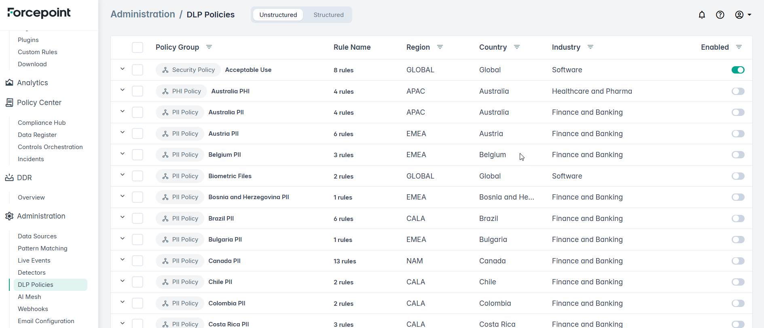Disable the Acceptable Use policy toggle
This screenshot has height=328, width=764.
click(x=738, y=70)
